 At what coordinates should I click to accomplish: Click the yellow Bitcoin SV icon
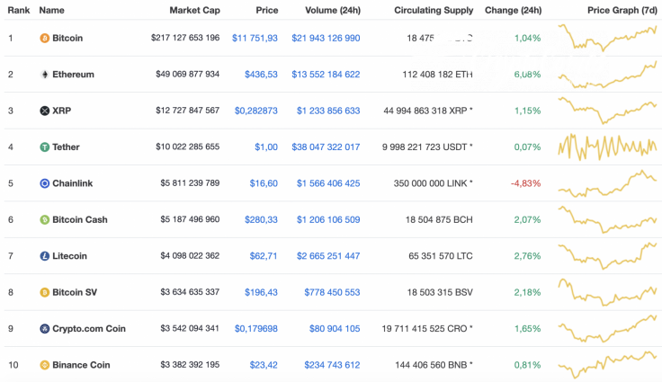tap(44, 292)
